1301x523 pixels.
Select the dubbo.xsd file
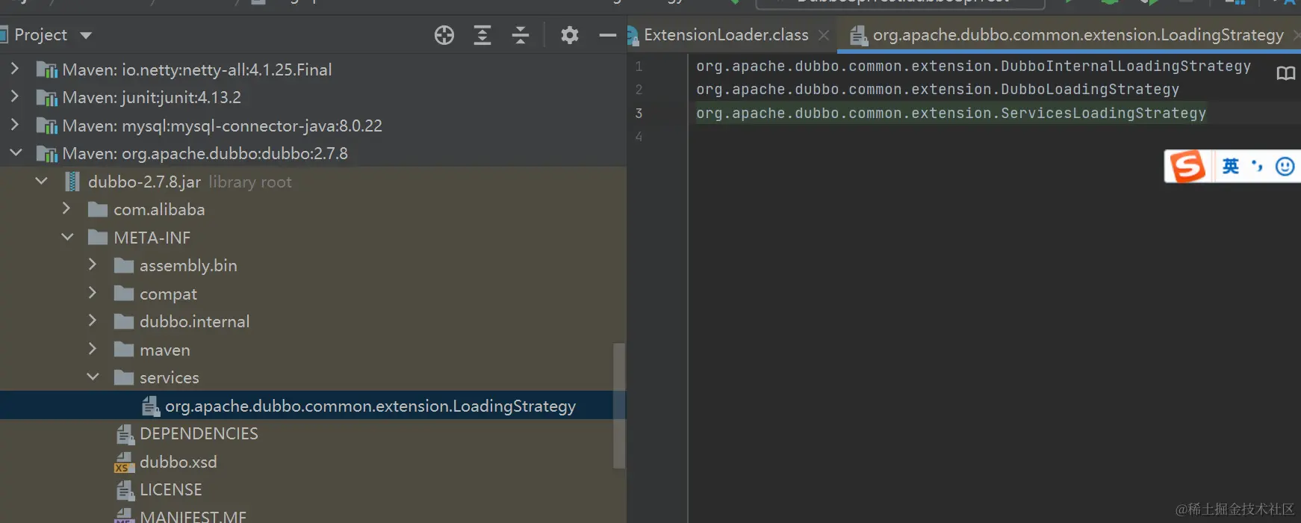click(x=178, y=462)
